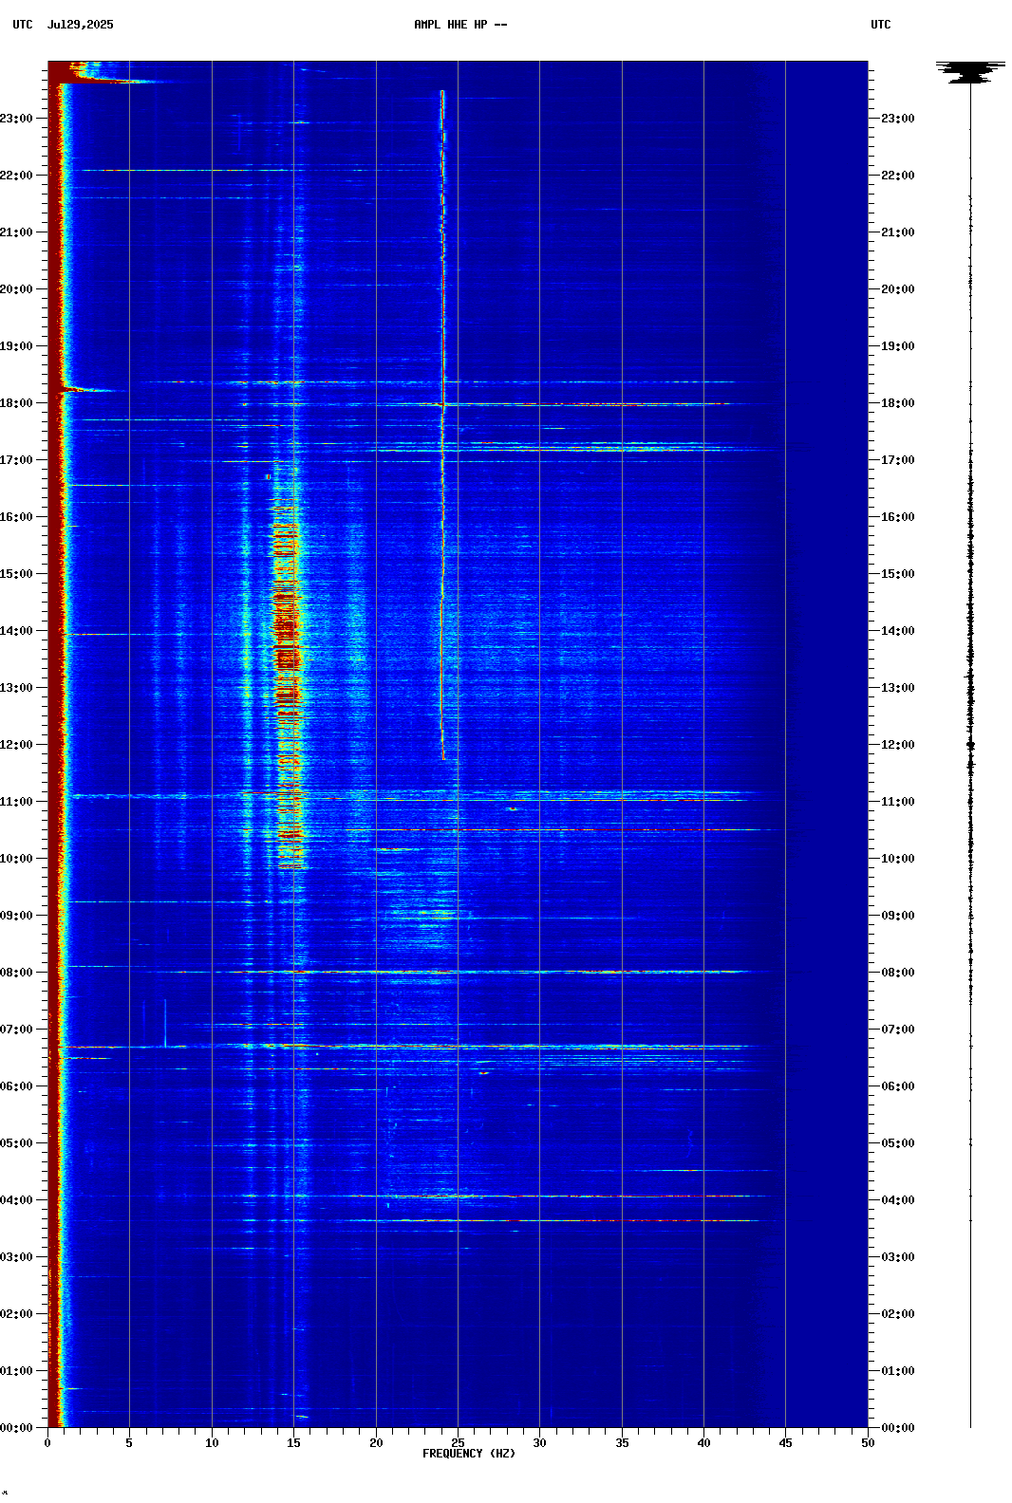The image size is (1012, 1503).
Task: Click the right-side 15:00 time label
Action: click(898, 574)
